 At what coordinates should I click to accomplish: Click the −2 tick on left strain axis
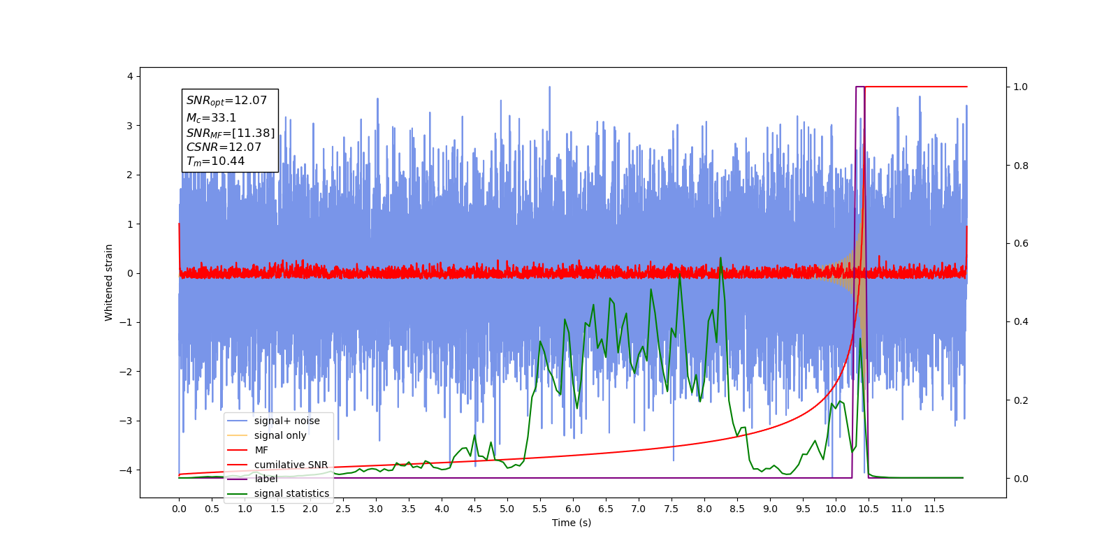[126, 372]
